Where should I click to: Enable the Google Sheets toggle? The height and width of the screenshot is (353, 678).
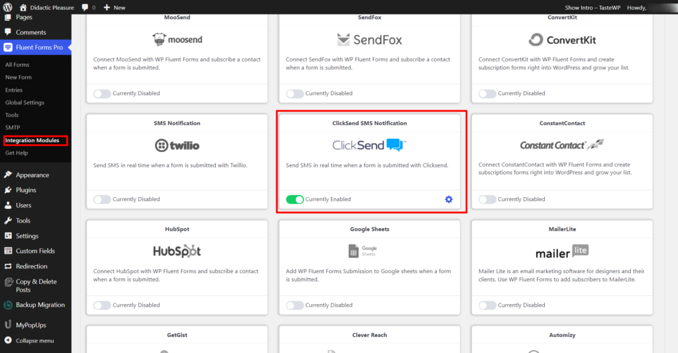[x=295, y=305]
